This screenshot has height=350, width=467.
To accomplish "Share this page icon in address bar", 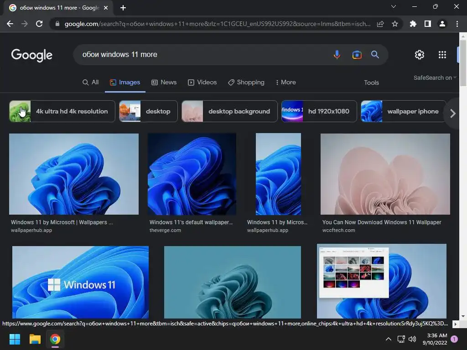I will coord(380,24).
